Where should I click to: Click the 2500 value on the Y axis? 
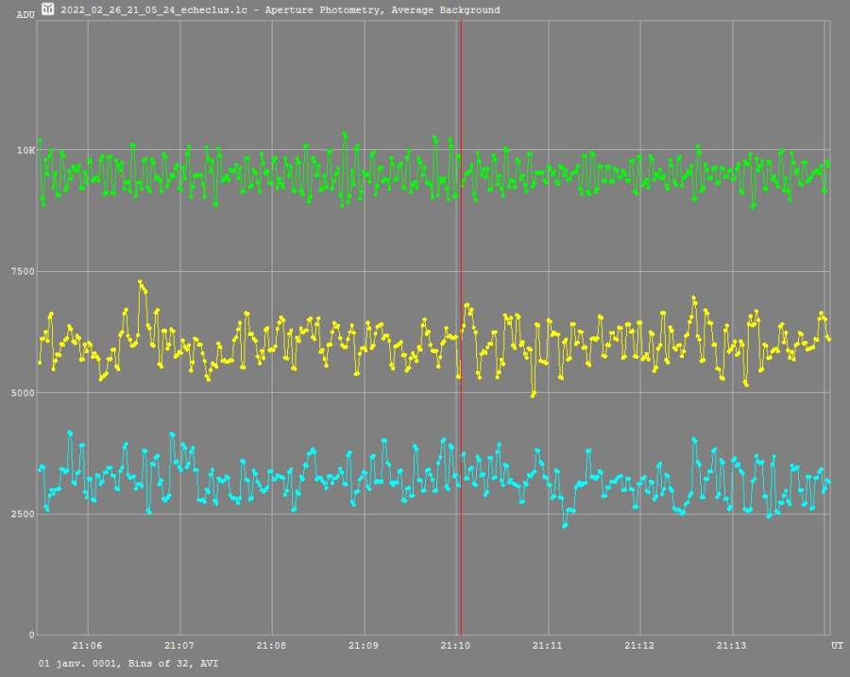pos(23,515)
